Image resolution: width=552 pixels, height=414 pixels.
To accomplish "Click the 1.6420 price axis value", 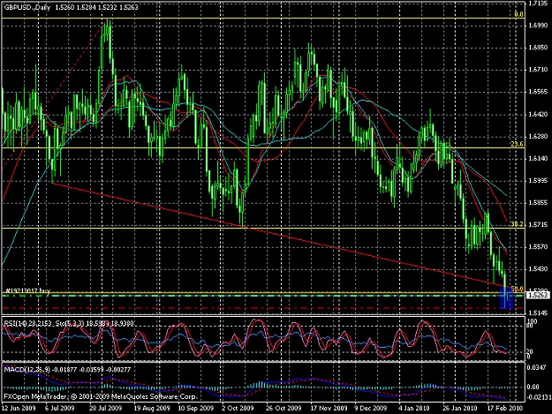I will tap(538, 115).
